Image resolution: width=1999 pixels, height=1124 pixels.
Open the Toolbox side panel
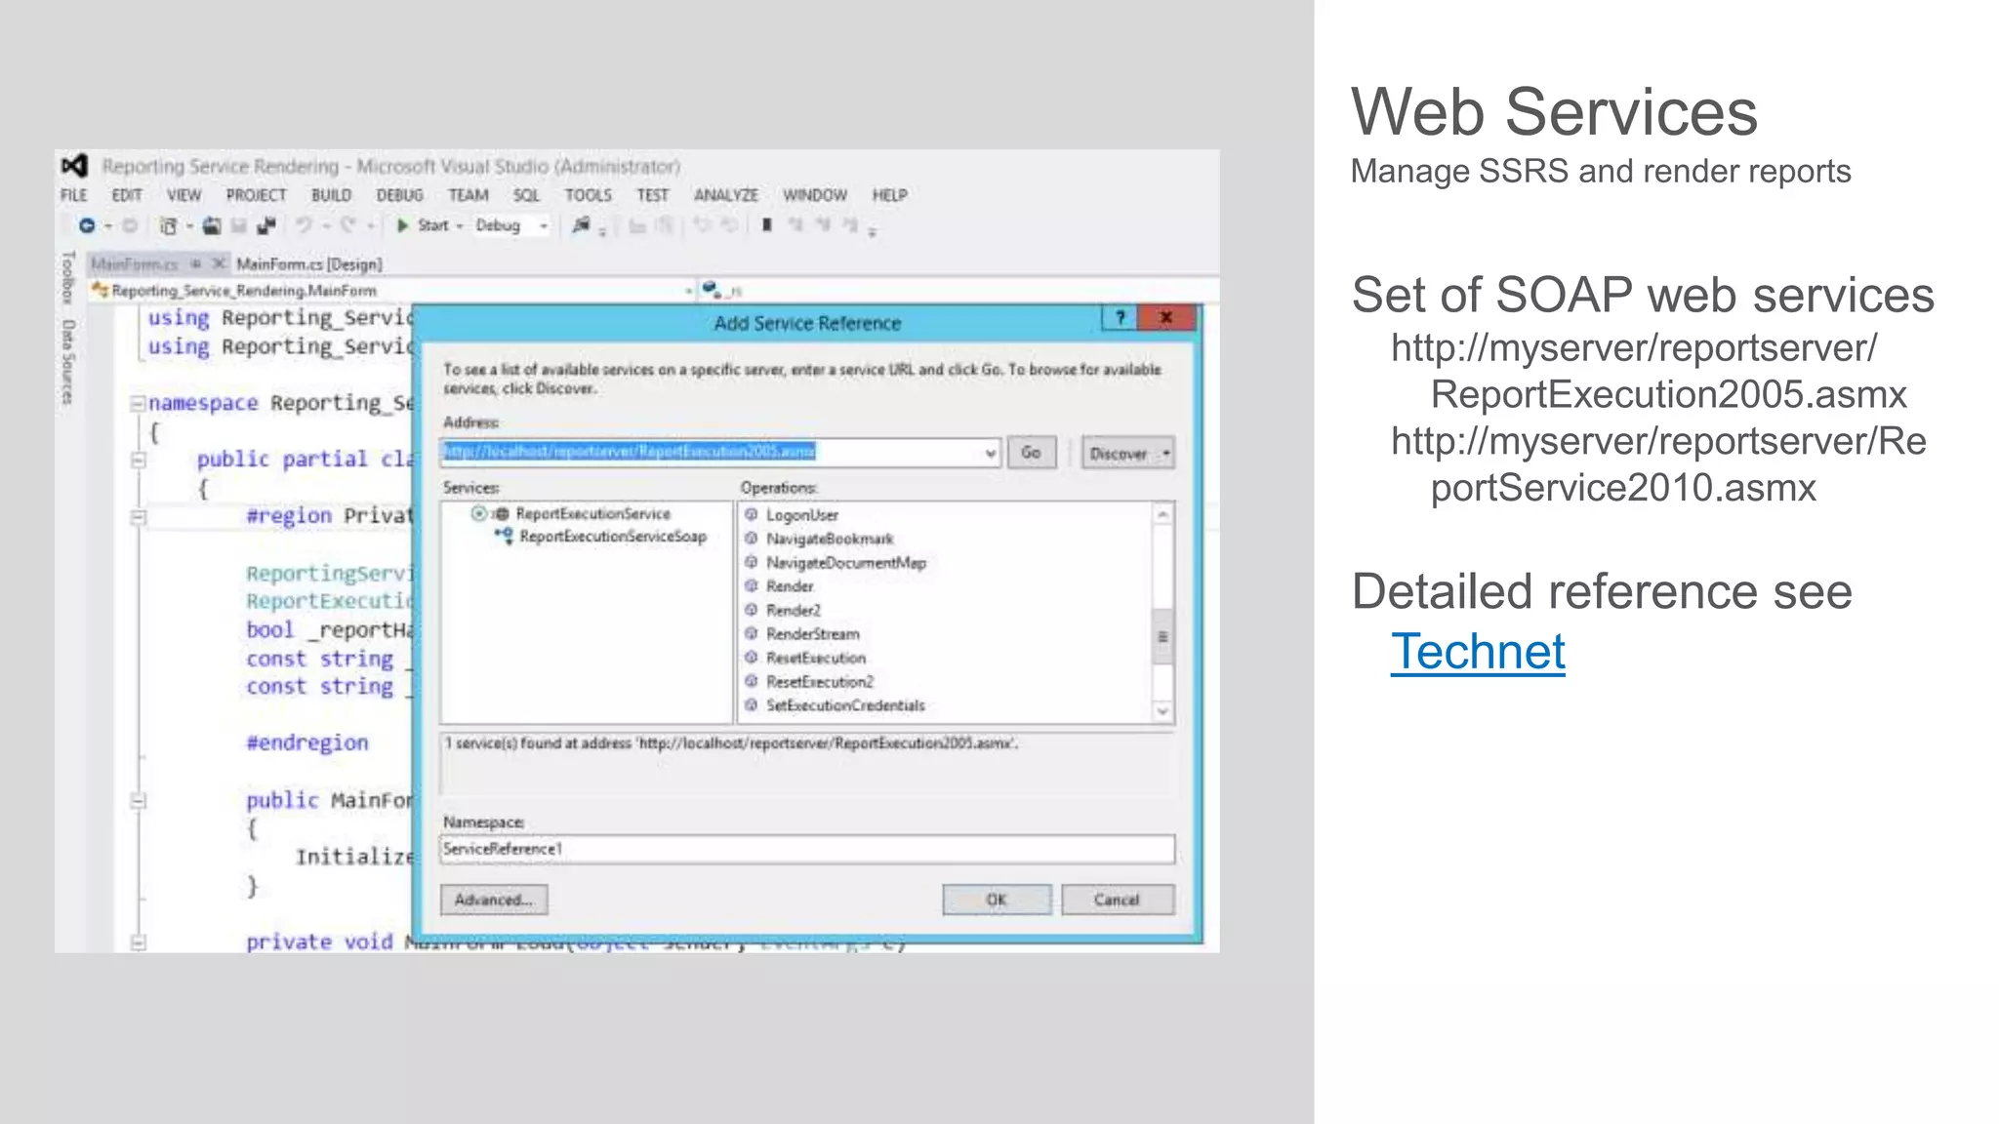(x=67, y=277)
